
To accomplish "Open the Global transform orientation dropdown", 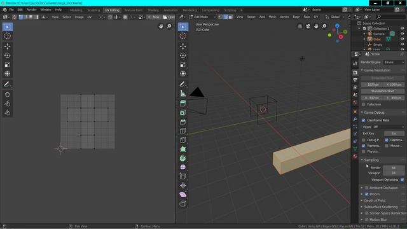I will pos(335,17).
